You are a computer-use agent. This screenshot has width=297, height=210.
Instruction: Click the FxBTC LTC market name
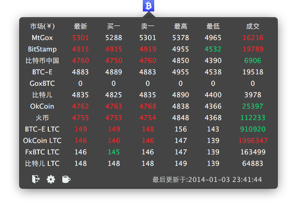(x=42, y=152)
